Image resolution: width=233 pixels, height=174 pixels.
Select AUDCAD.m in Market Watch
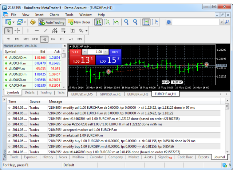click(32, 58)
